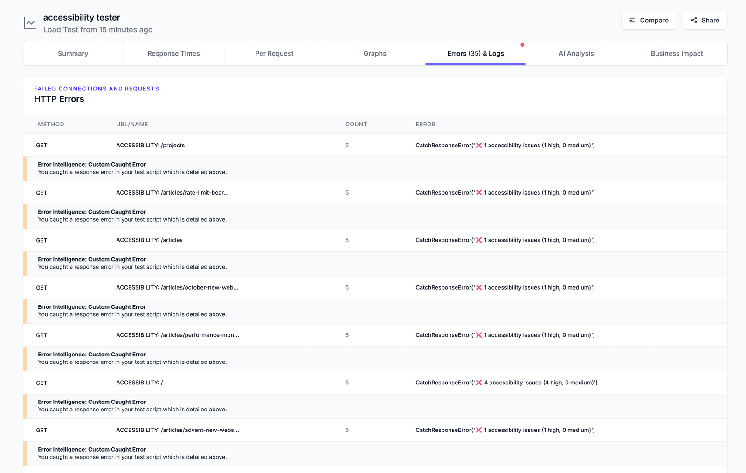
Task: Open the Graphs tab
Action: click(375, 53)
